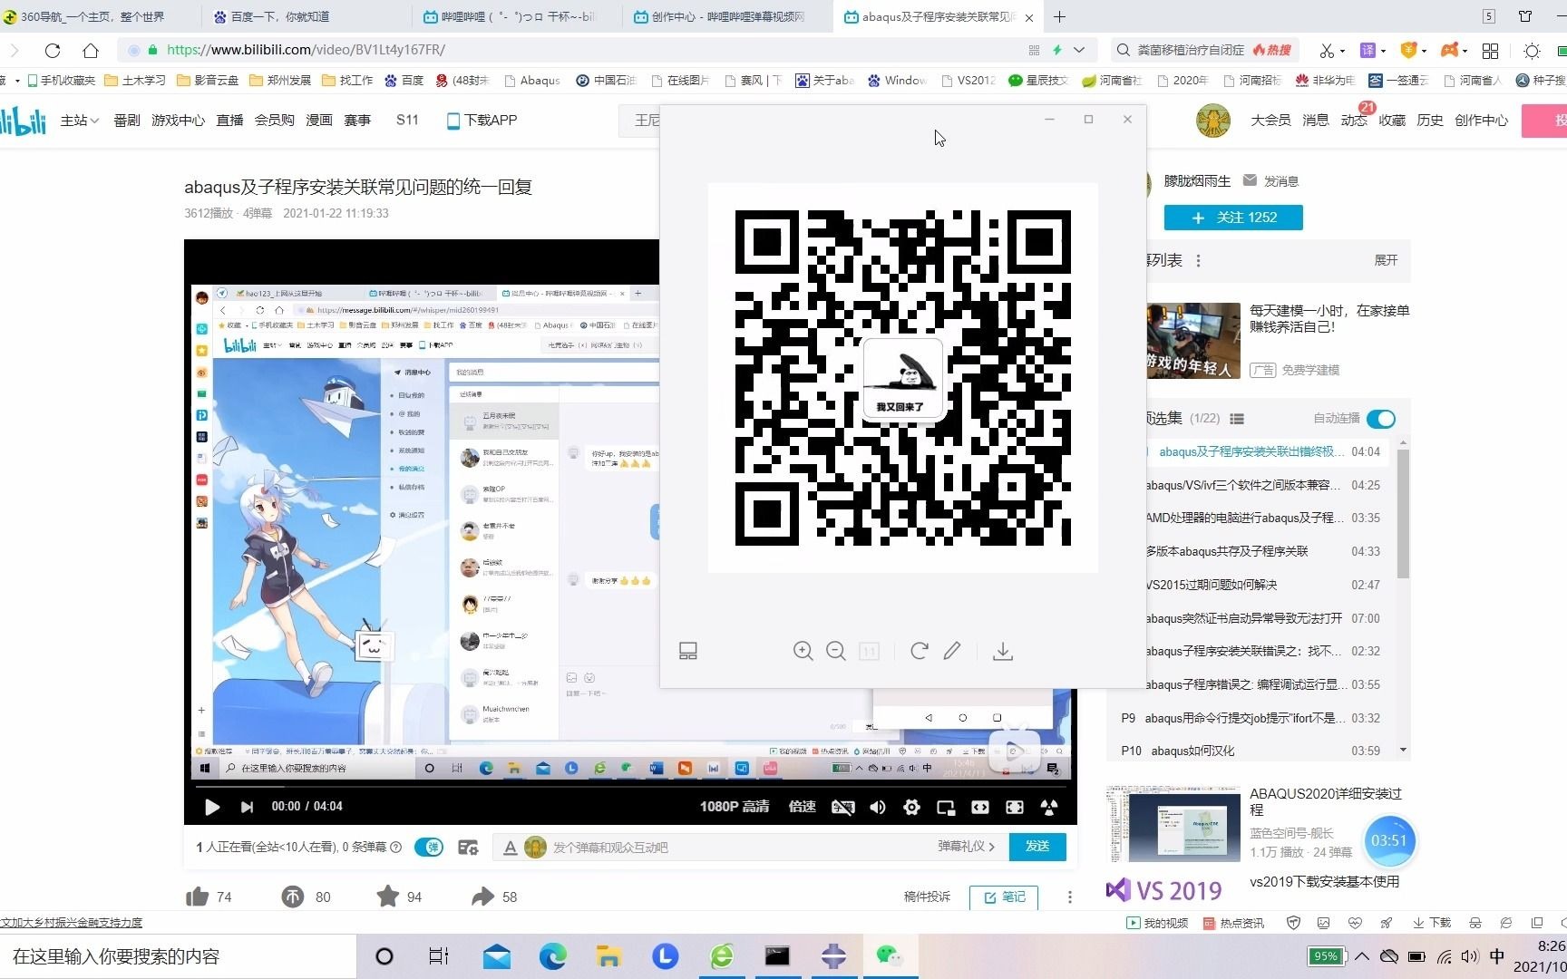Open the 笔记 notes button
This screenshot has width=1567, height=979.
click(x=1004, y=897)
